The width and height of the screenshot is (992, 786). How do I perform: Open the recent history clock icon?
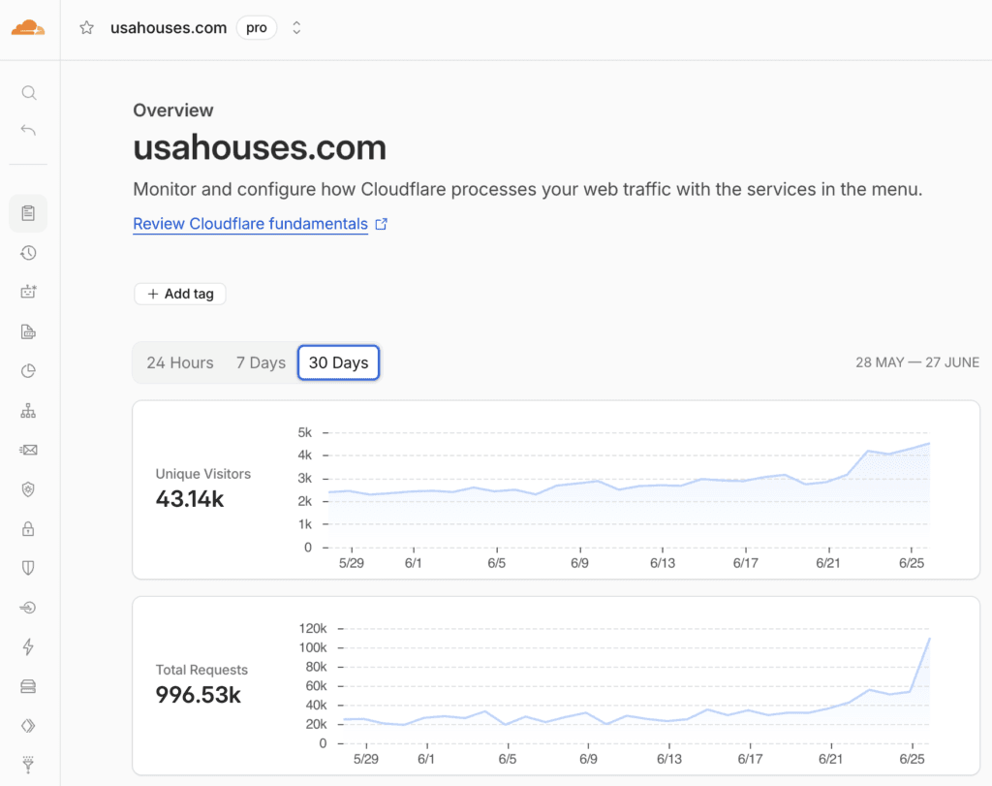pos(28,253)
